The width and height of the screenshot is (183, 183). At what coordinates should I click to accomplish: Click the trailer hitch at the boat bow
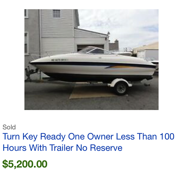tap(31, 72)
